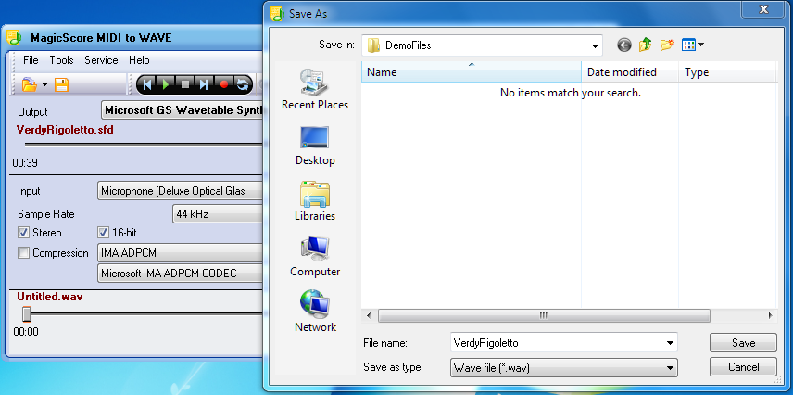Expand the File name history dropdown arrow
This screenshot has height=395, width=793.
click(x=671, y=343)
